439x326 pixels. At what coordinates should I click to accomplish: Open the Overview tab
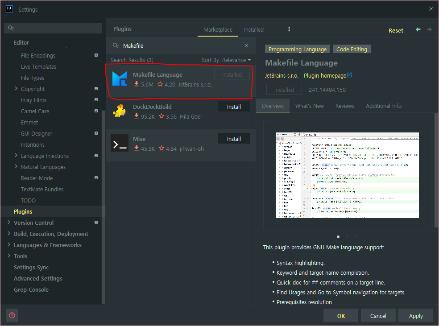click(273, 106)
